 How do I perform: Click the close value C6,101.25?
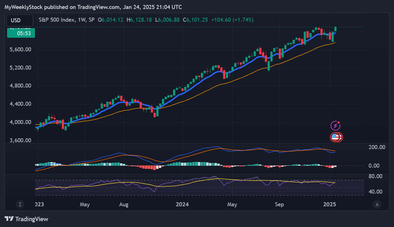click(195, 20)
